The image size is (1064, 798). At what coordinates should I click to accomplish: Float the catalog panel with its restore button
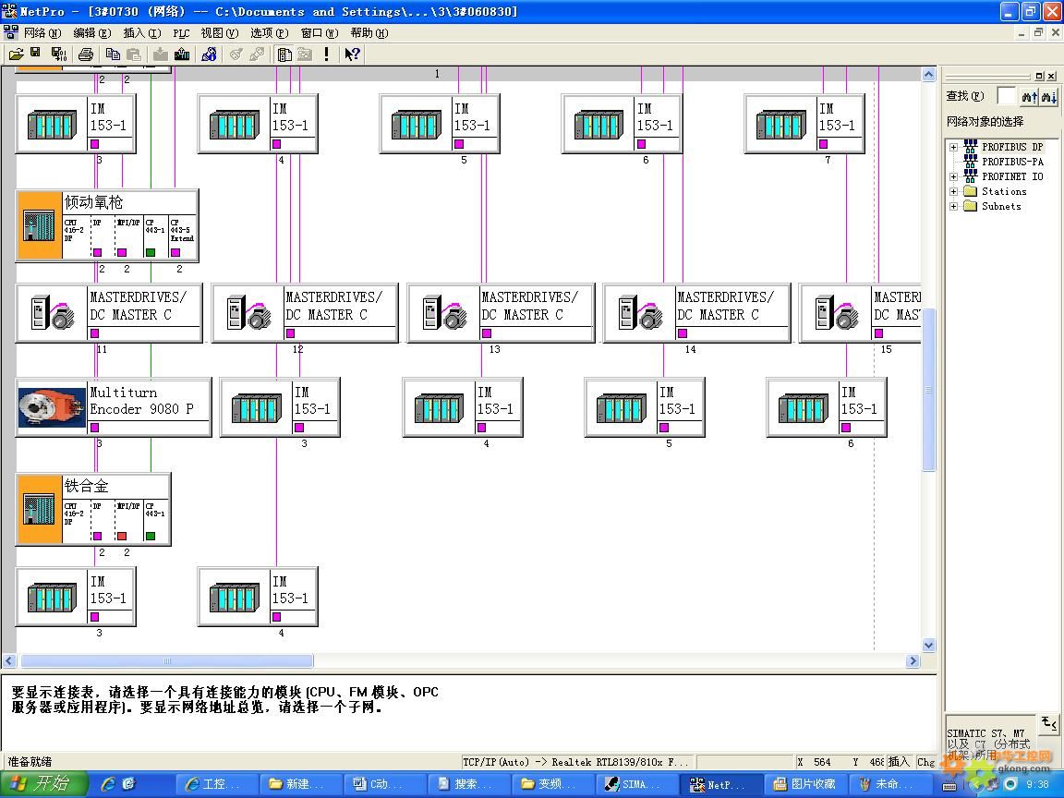1039,76
